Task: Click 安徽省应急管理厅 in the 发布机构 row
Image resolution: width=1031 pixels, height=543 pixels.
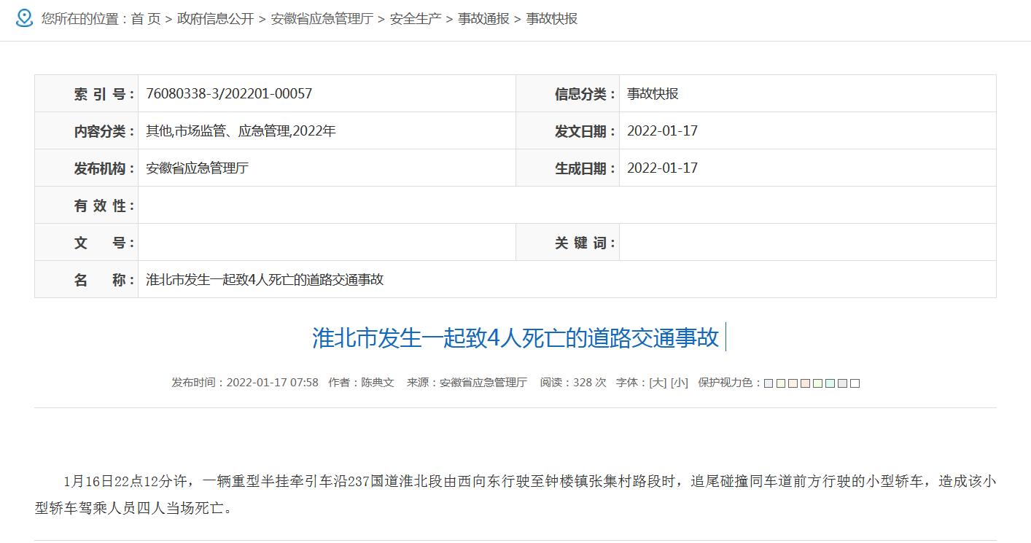Action: (x=198, y=168)
